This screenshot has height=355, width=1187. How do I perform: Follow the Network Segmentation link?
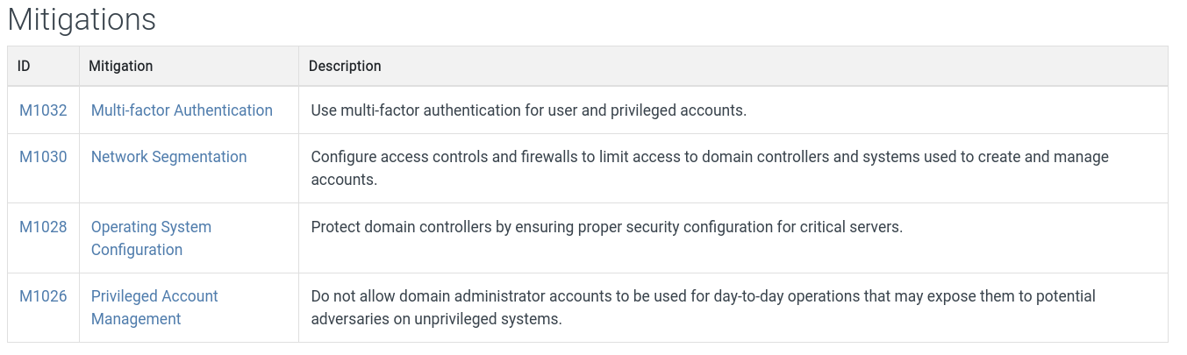(x=168, y=157)
